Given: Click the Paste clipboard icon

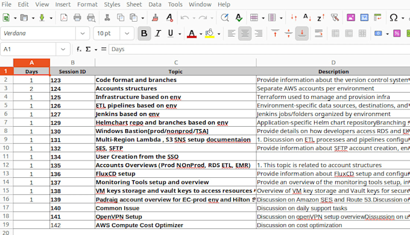Looking at the screenshot, I should 134,17.
